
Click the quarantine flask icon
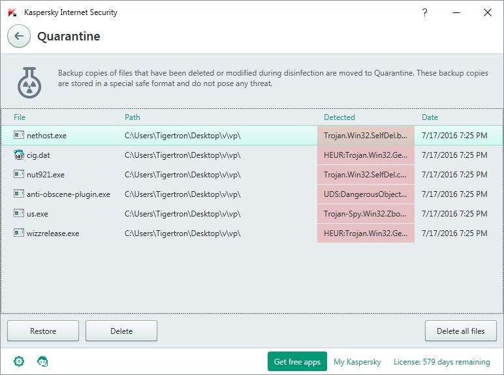click(29, 83)
